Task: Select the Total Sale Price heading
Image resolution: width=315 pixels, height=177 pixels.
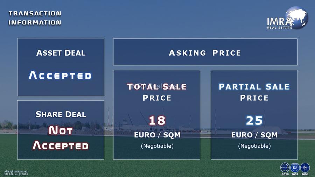Action: (x=156, y=92)
